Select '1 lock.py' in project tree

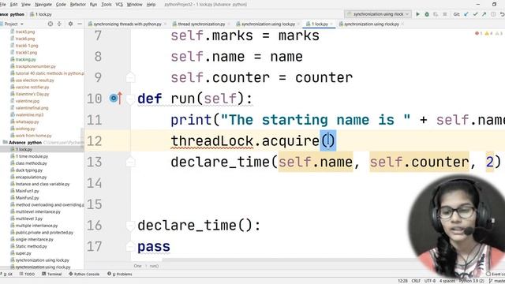tap(24, 149)
